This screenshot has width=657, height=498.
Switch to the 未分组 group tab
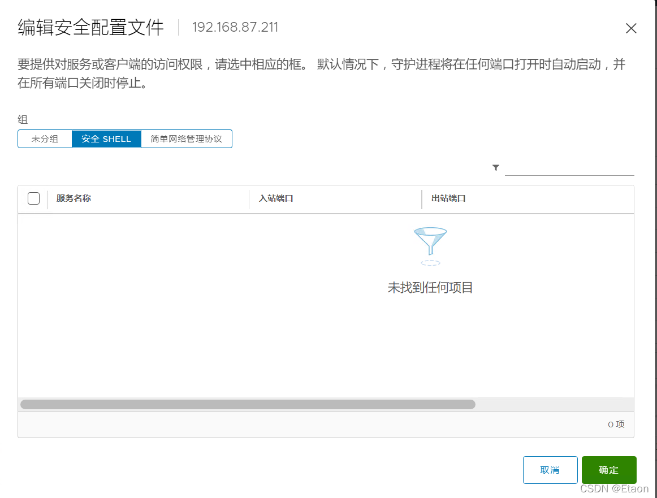(x=45, y=138)
